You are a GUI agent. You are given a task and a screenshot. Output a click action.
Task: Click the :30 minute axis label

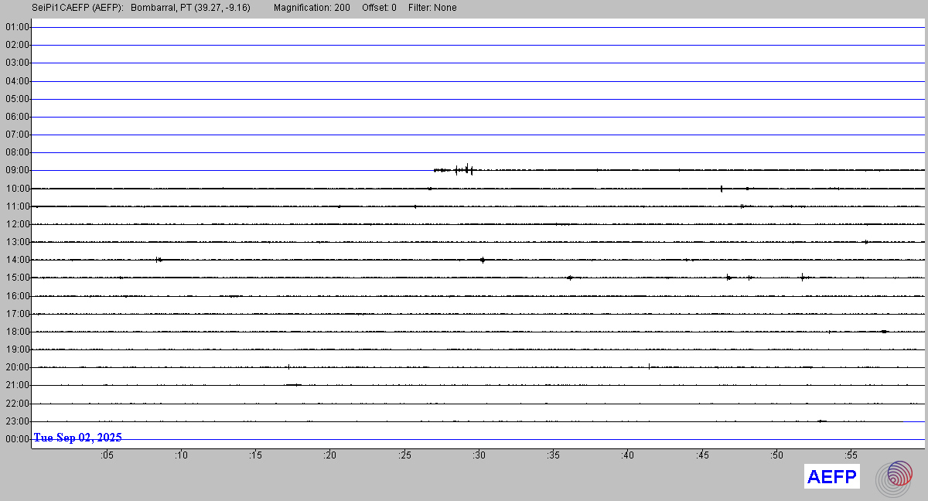point(479,455)
